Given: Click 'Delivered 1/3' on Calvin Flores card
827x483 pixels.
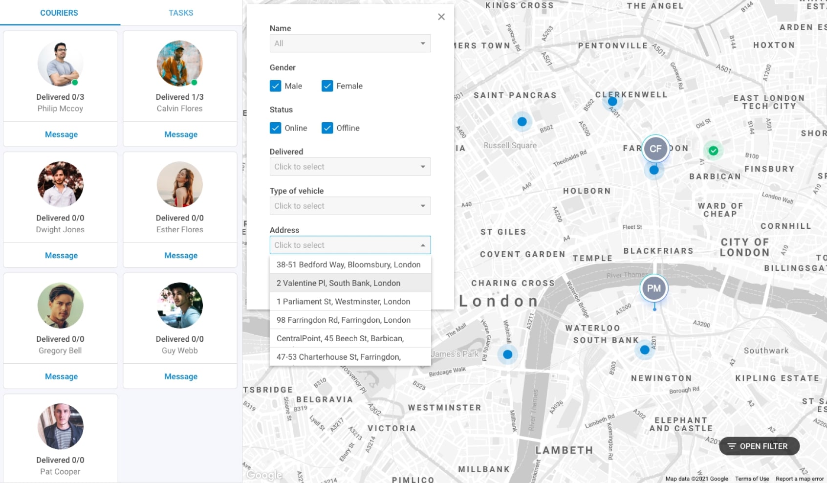Looking at the screenshot, I should click(x=180, y=97).
